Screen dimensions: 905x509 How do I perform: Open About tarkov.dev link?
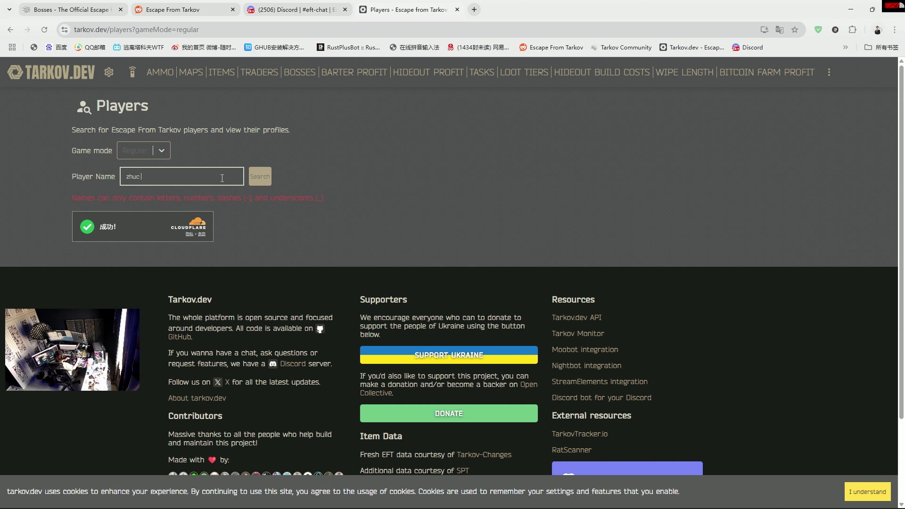click(x=197, y=398)
